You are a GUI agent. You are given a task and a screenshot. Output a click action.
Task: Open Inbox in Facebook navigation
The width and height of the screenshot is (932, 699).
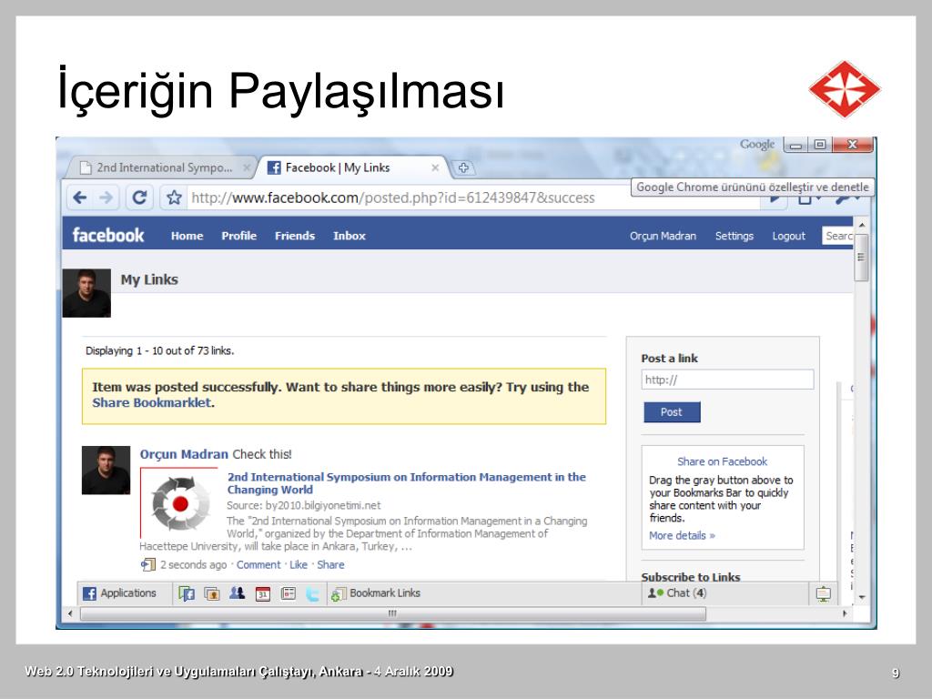349,236
